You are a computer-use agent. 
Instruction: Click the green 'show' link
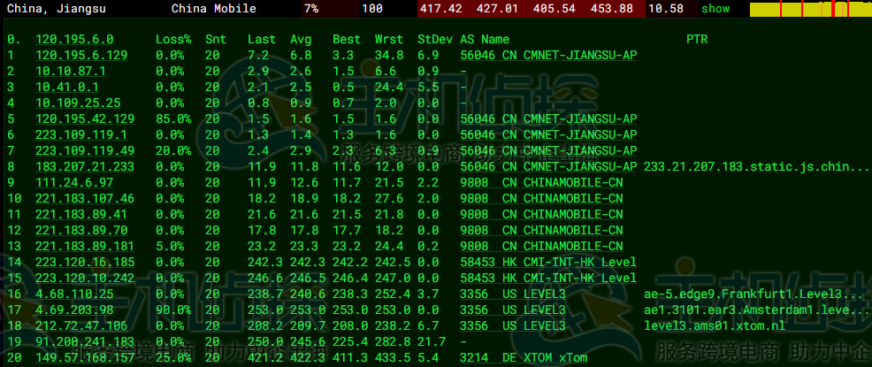point(715,9)
